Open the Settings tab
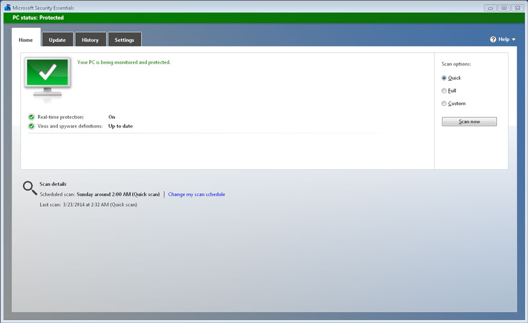 (124, 40)
